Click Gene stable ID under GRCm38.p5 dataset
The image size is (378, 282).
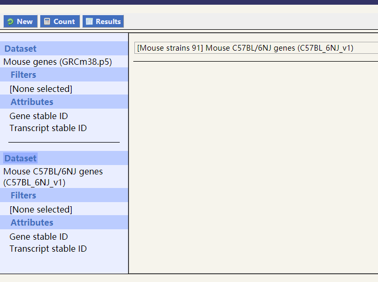click(39, 116)
